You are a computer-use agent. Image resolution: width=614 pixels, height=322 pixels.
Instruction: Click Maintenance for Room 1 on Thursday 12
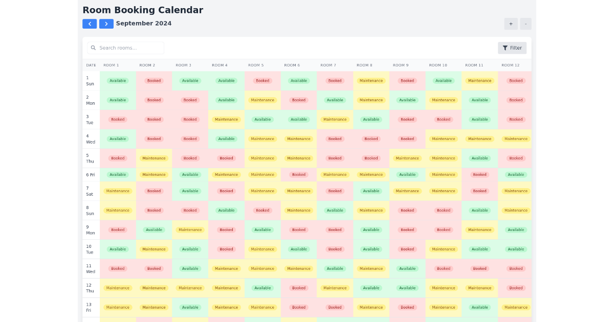point(118,288)
